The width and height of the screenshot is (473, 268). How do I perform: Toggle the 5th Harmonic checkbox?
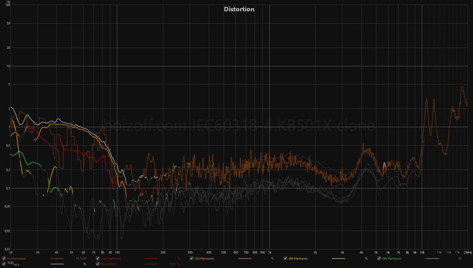(379, 258)
